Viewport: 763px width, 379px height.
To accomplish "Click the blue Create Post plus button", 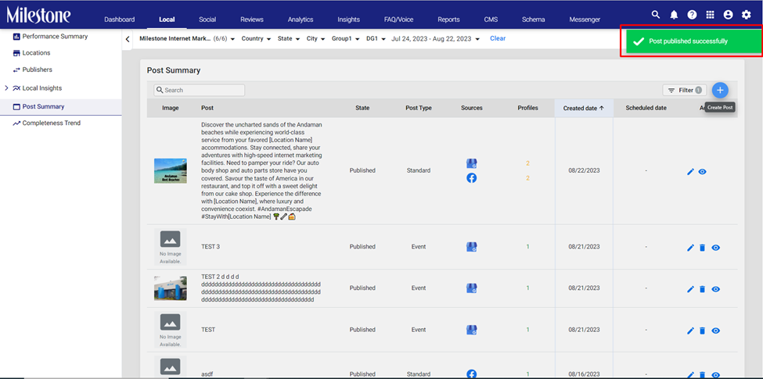I will (x=720, y=90).
